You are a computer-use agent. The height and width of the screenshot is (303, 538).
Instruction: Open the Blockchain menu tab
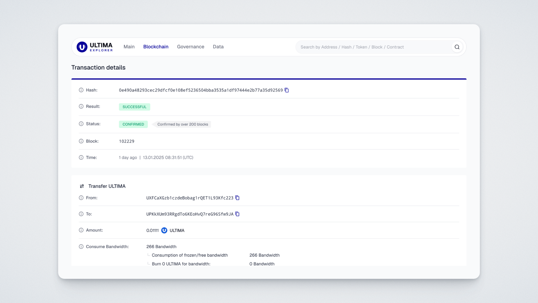[156, 47]
